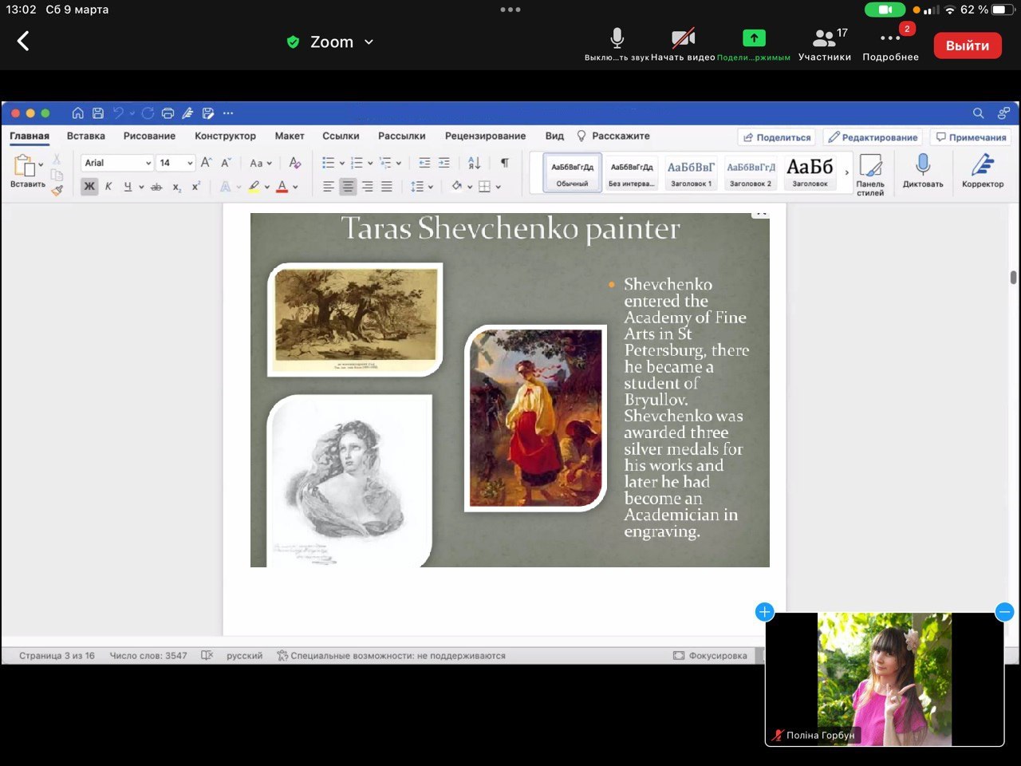Click the Расскажите search helper

(613, 136)
